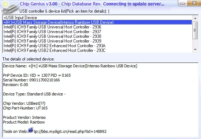Click the 'Chip Vendor: USBest(??)' line

(24, 103)
